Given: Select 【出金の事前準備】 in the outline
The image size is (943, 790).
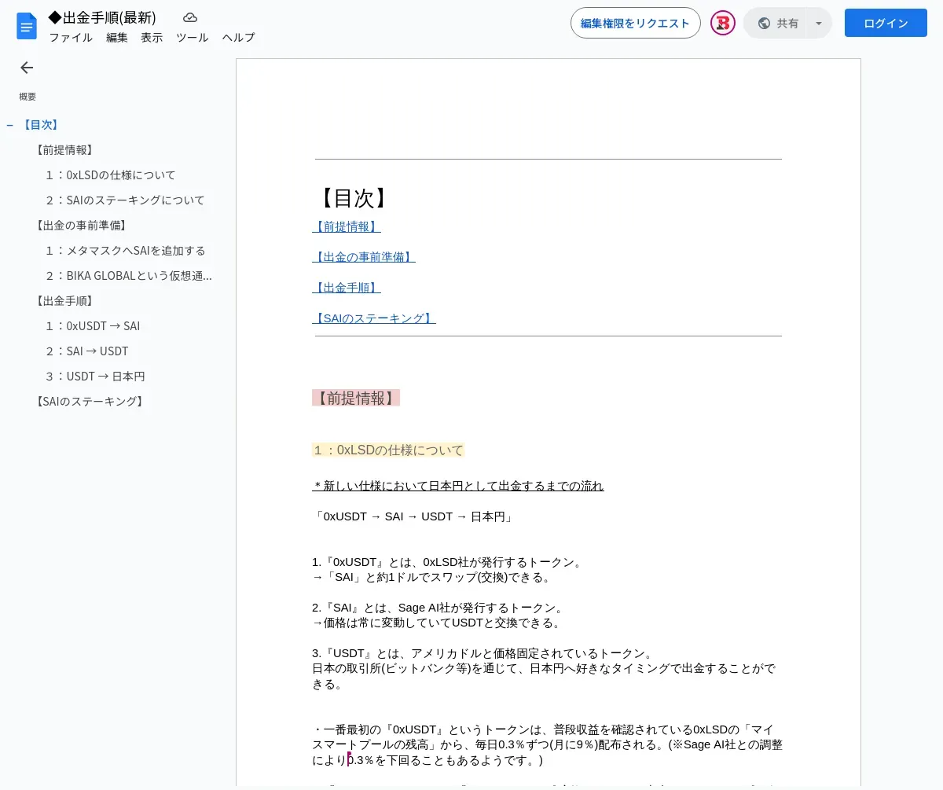Looking at the screenshot, I should pyautogui.click(x=81, y=226).
